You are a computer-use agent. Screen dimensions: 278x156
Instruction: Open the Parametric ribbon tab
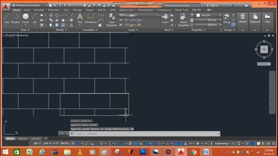[54, 10]
